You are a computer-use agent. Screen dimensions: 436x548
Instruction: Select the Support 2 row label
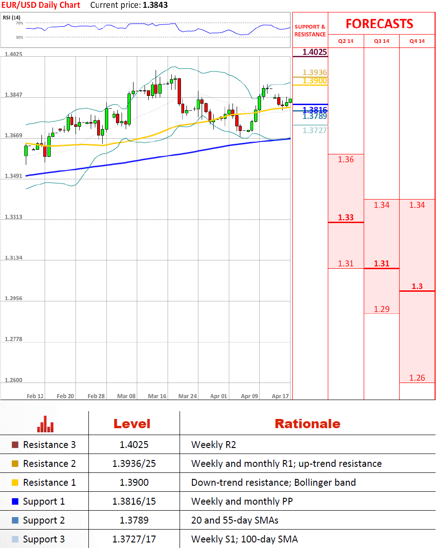tap(44, 520)
